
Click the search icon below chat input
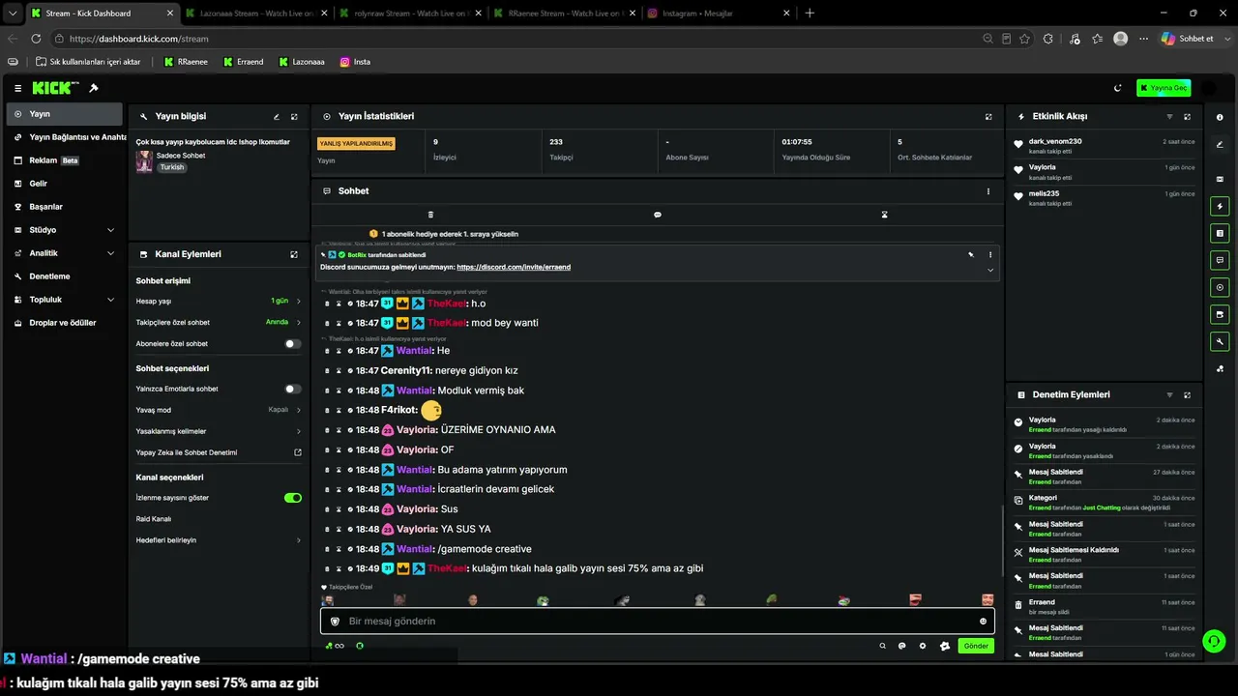[882, 646]
